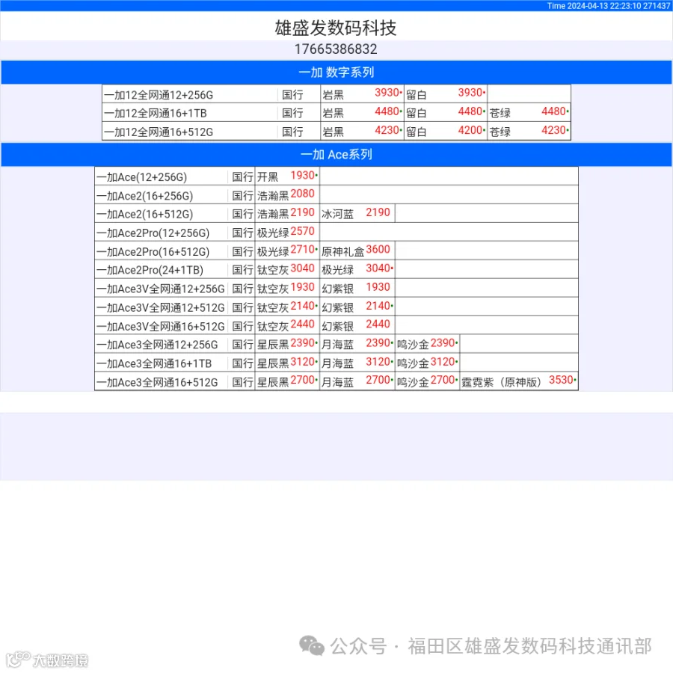Viewport: 673px width, 673px height.
Task: Click 岩黑 price 4480 in 一加12 16+1TB row
Action: [387, 111]
